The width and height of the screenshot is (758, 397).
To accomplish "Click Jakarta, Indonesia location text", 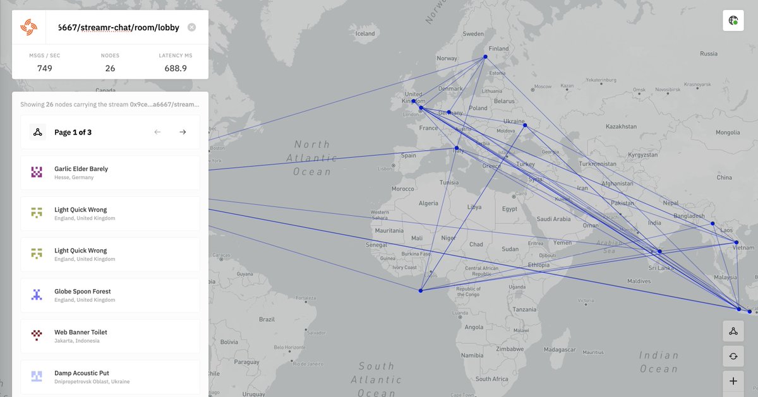I will tap(77, 341).
